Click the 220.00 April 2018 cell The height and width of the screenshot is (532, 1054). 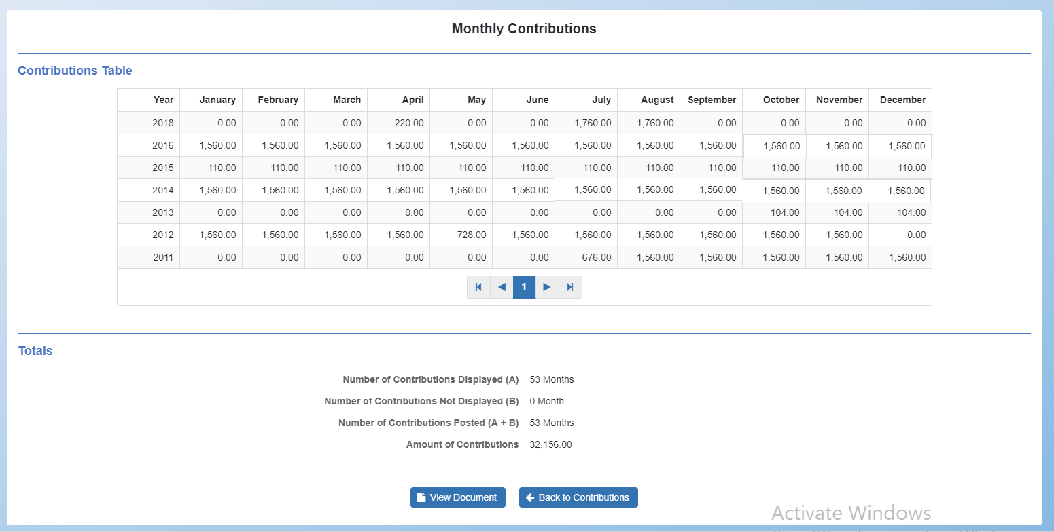[405, 123]
